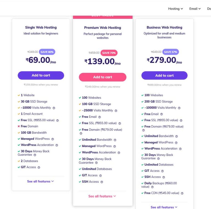211x209 pixels.
Task: Open info icon for Premium plan's Free Email
Action: pos(99,117)
